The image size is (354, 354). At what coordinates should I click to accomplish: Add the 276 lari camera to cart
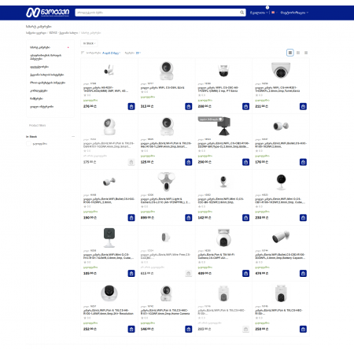click(x=131, y=106)
